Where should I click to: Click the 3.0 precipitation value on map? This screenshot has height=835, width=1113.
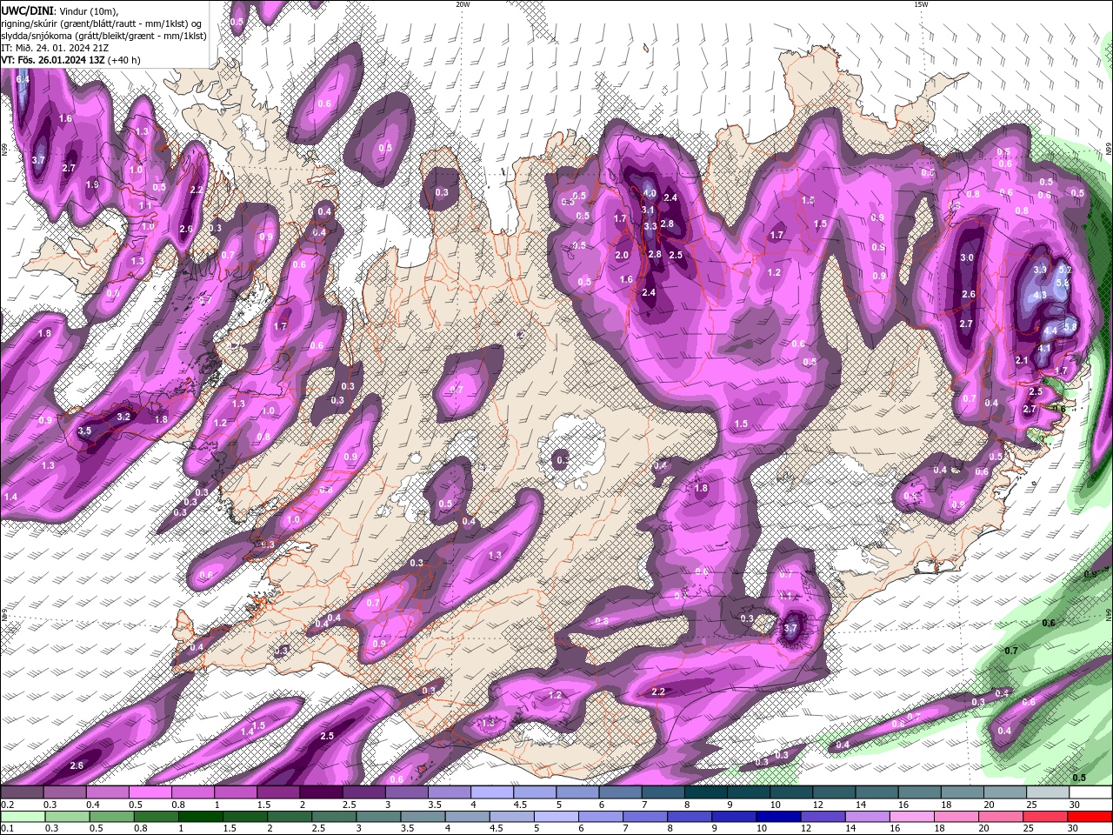(x=967, y=258)
